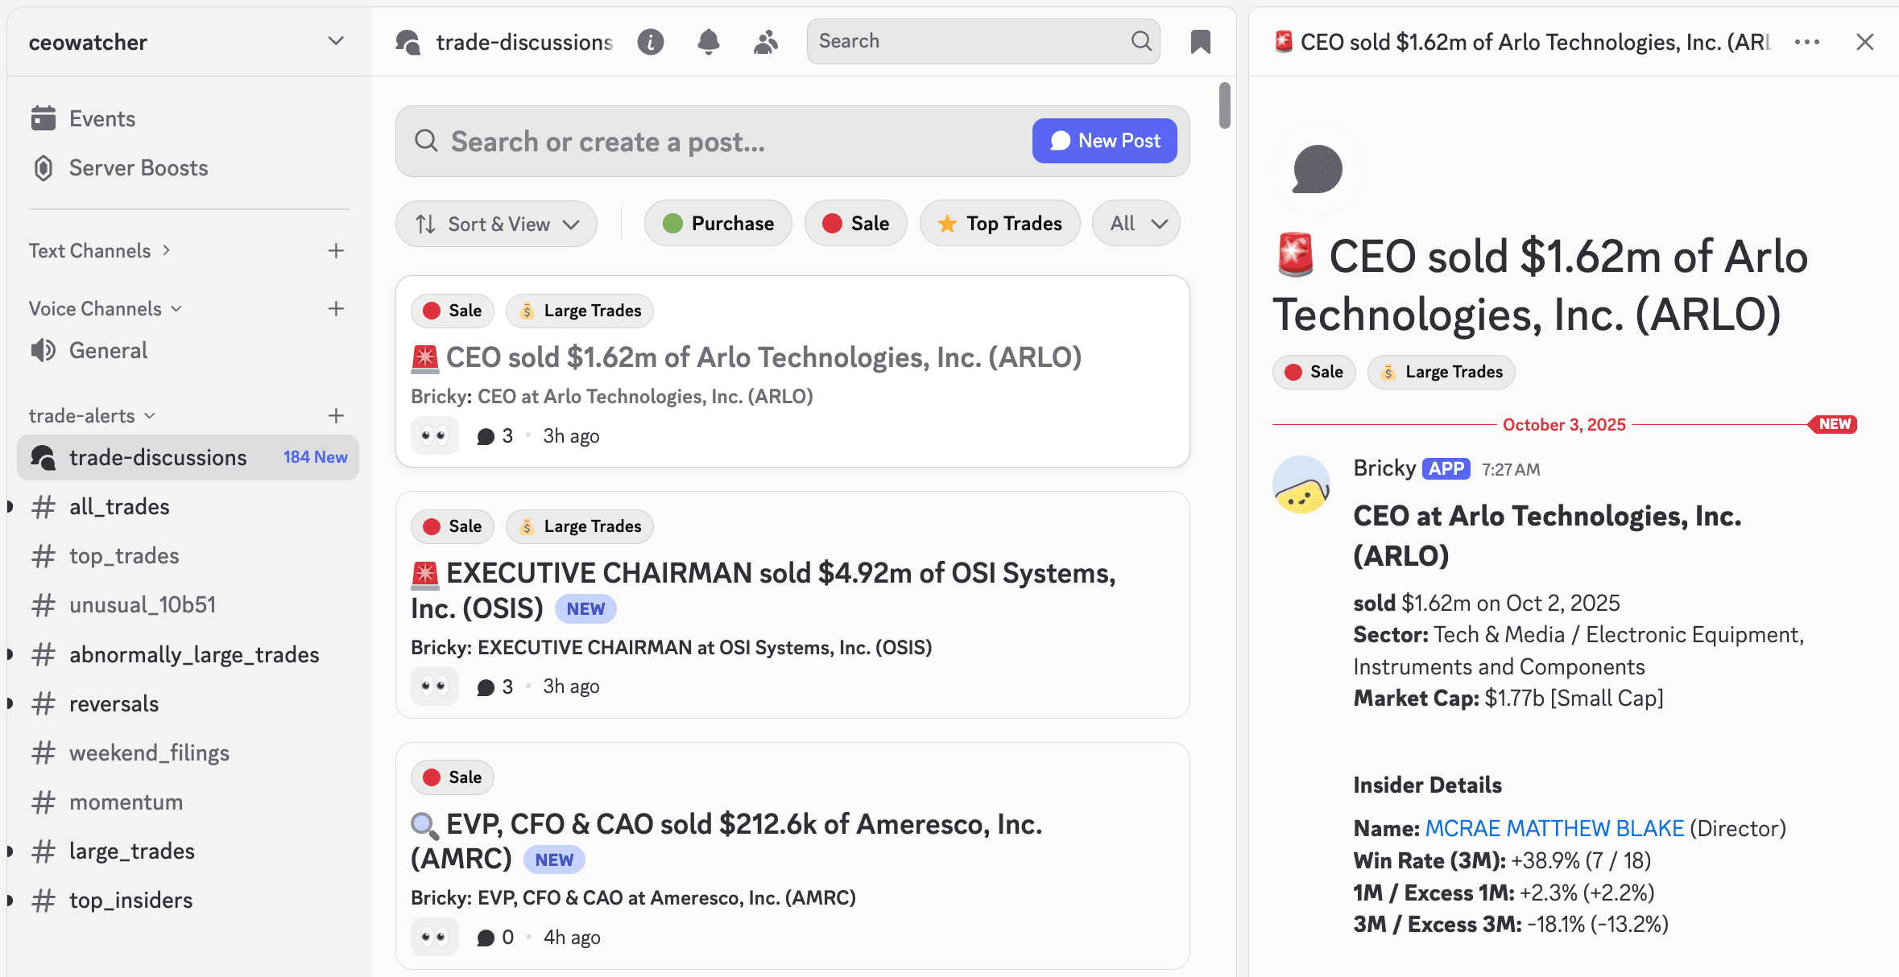Enable the Sale filter
The image size is (1899, 977).
pyautogui.click(x=855, y=223)
